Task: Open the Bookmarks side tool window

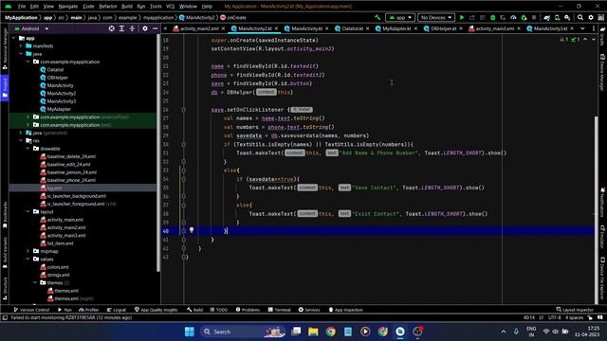Action: click(5, 215)
